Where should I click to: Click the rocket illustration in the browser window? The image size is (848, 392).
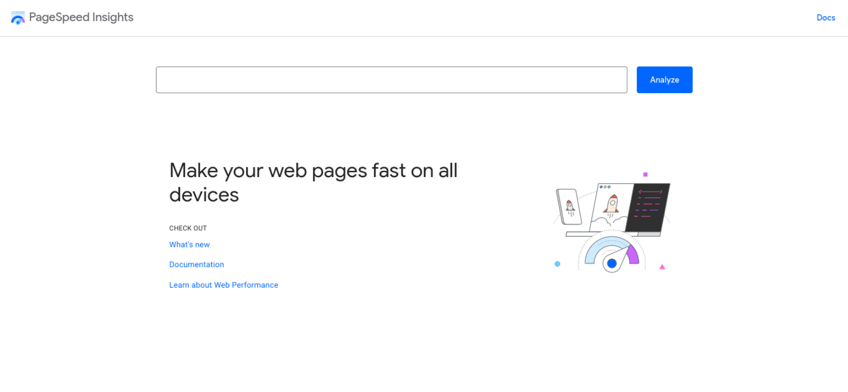pos(612,204)
